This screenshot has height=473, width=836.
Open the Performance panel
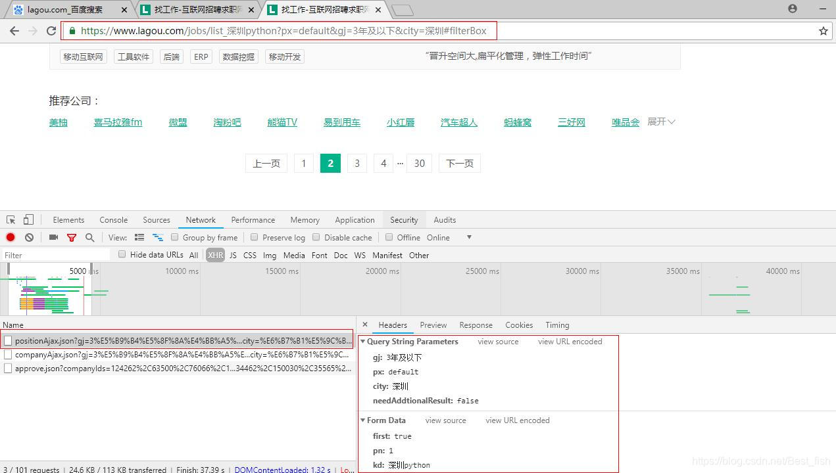pos(253,219)
